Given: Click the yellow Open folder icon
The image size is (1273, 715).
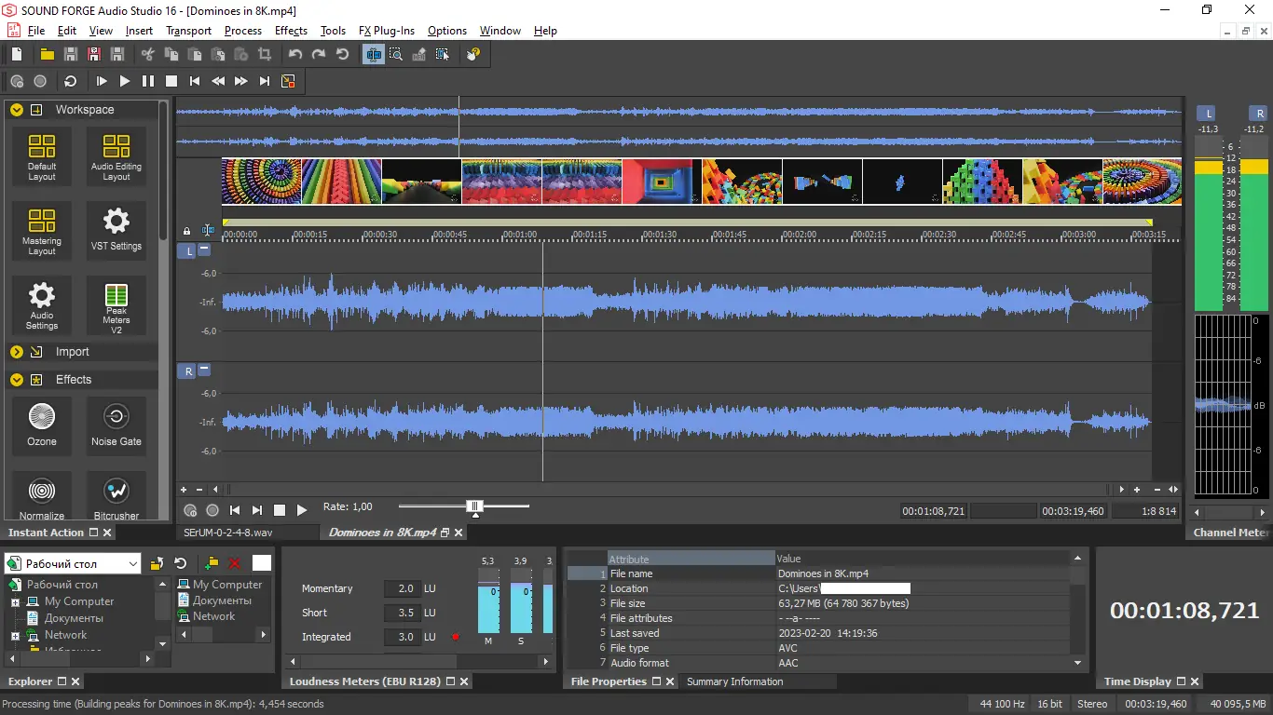Looking at the screenshot, I should coord(47,55).
